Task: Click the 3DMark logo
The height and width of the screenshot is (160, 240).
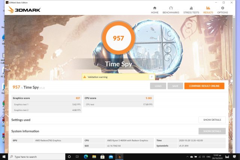Action: 24,10
